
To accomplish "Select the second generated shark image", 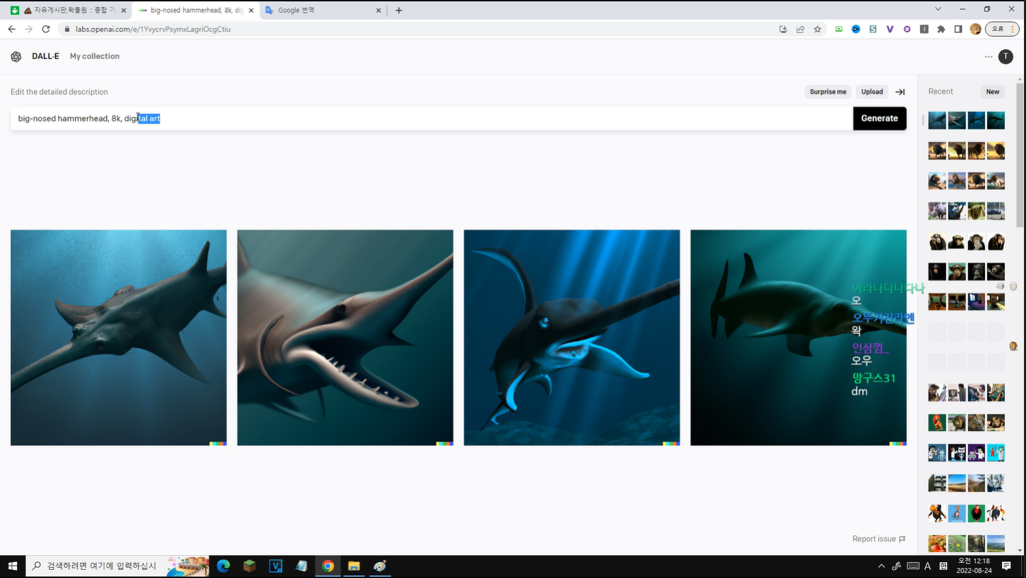I will (345, 337).
